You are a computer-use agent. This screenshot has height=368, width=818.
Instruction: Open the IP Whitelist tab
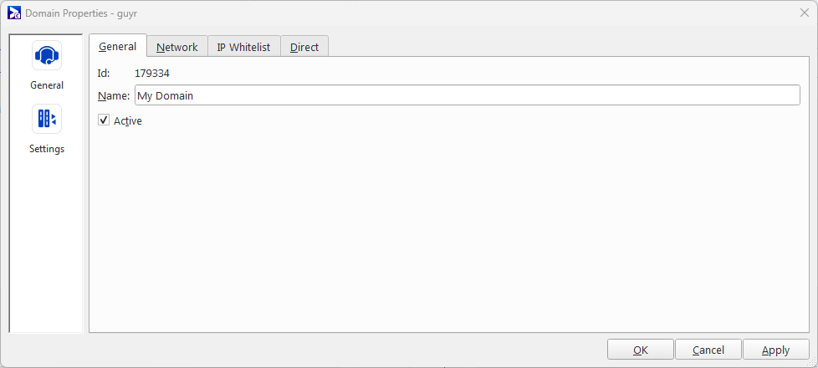coord(243,48)
